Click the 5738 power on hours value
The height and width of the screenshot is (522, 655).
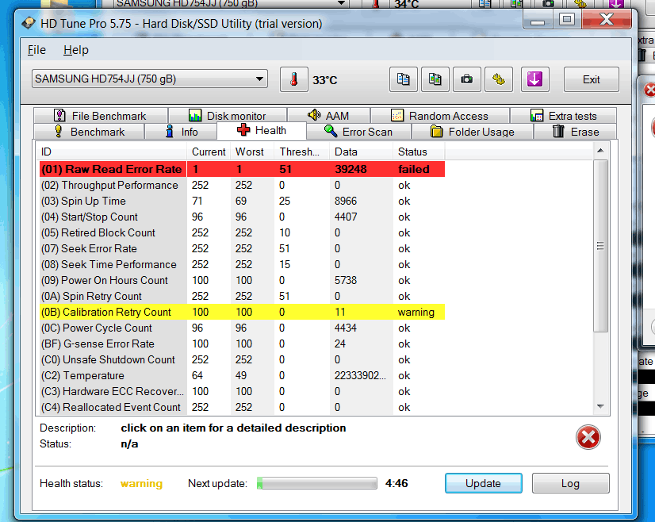pyautogui.click(x=346, y=280)
